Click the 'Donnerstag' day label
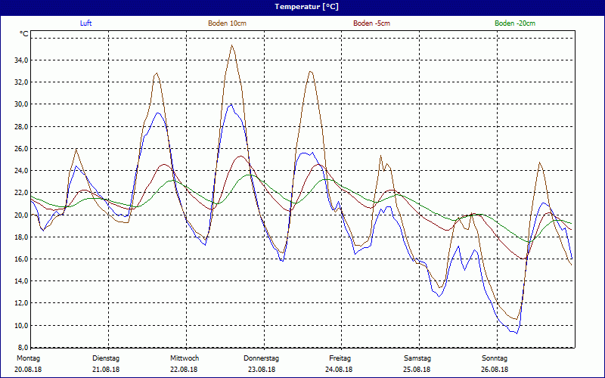This screenshot has width=605, height=378. [x=261, y=358]
